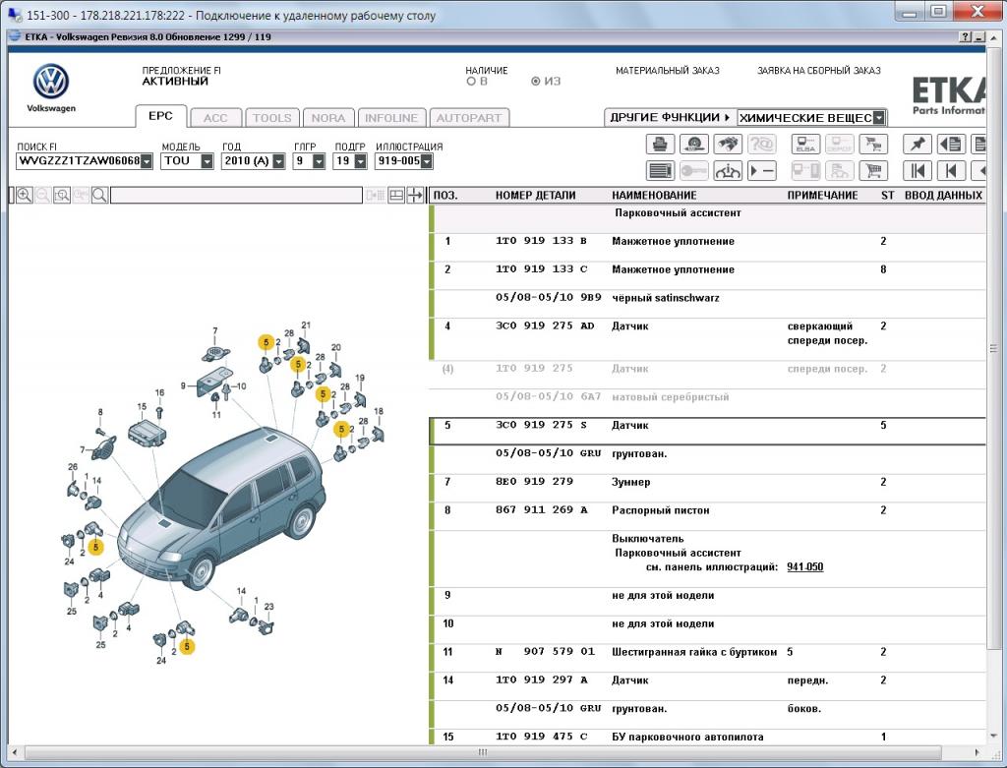Expand the Другие функции menu
This screenshot has height=768, width=1007.
(x=670, y=118)
